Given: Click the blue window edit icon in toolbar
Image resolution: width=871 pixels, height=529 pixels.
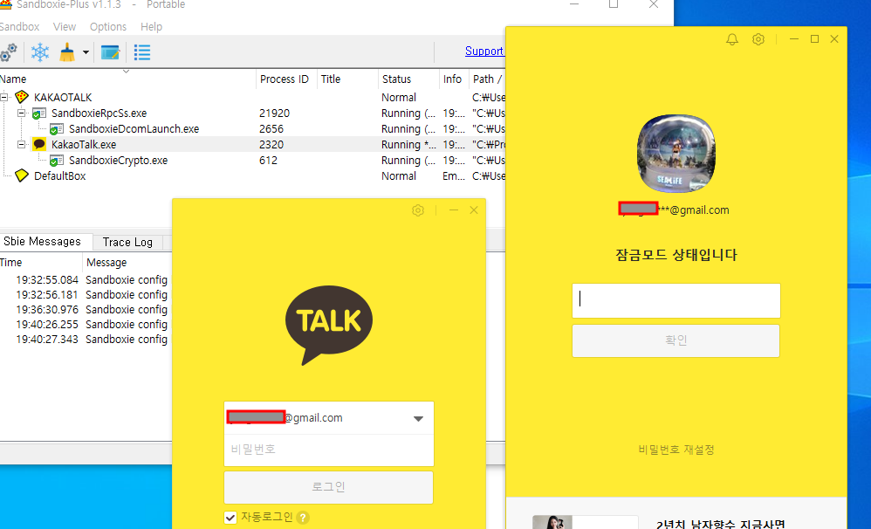Looking at the screenshot, I should 110,52.
